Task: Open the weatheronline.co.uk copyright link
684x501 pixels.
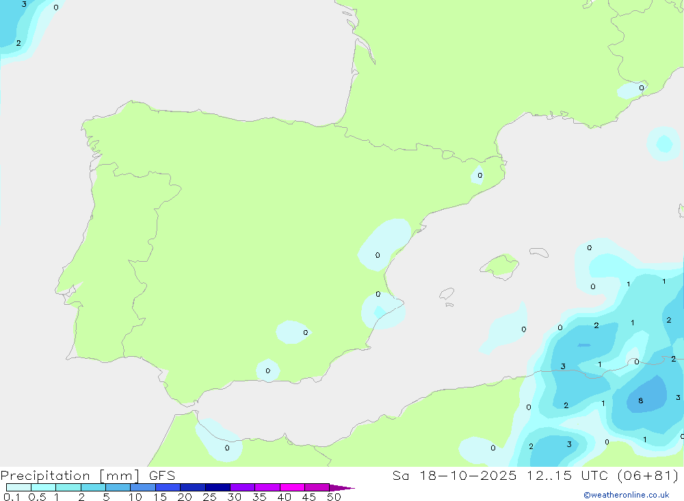Action: click(627, 495)
